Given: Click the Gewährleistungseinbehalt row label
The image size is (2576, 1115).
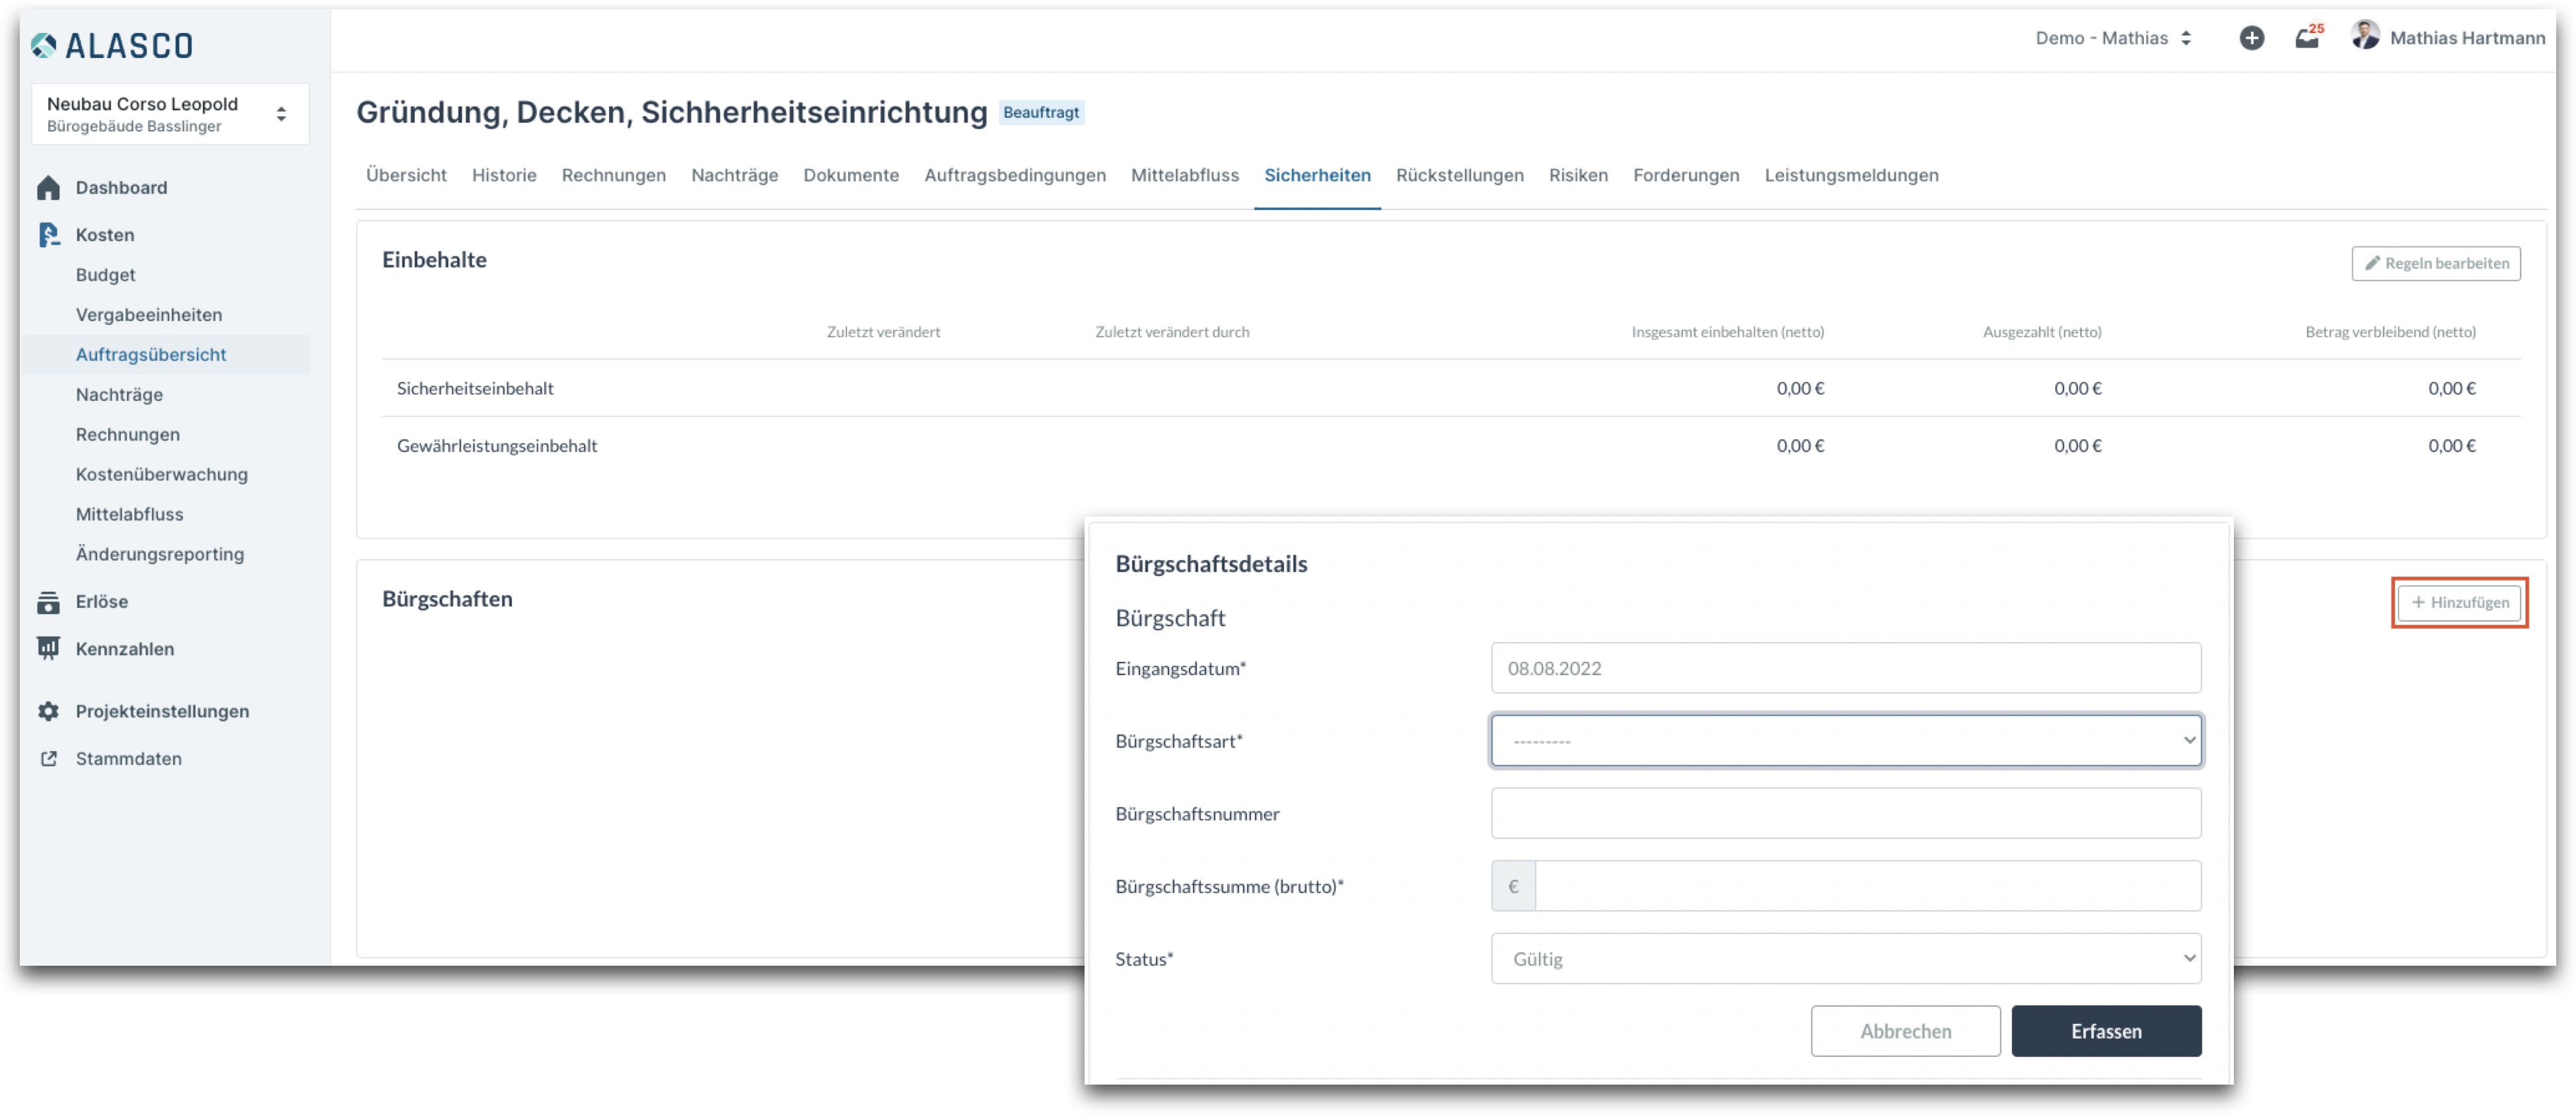Looking at the screenshot, I should click(497, 445).
